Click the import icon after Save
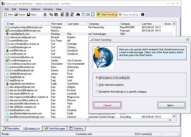 coord(45,15)
